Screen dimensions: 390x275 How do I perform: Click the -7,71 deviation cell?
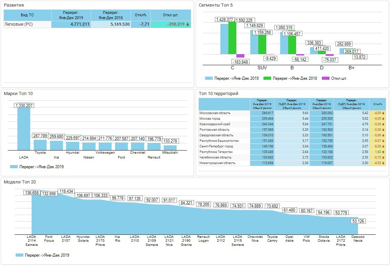coord(141,24)
